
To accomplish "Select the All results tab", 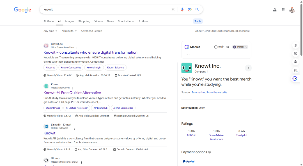I will coord(59,21).
